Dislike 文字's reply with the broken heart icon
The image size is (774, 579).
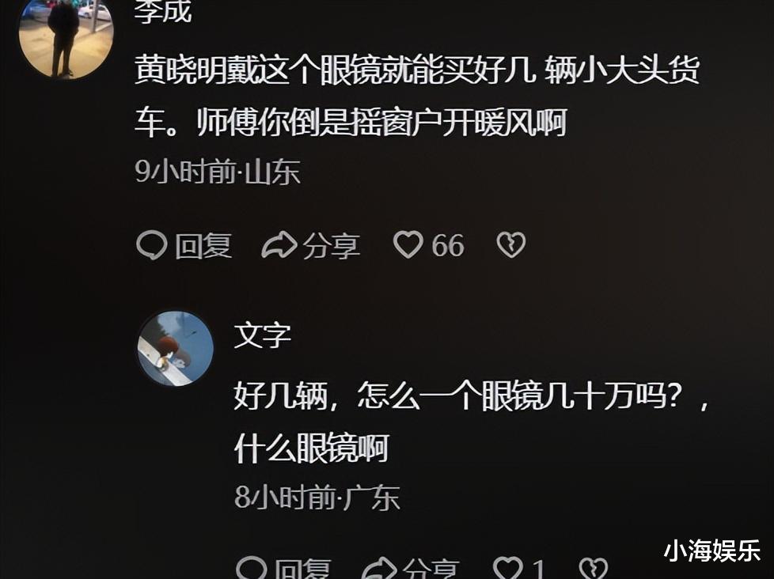(592, 568)
